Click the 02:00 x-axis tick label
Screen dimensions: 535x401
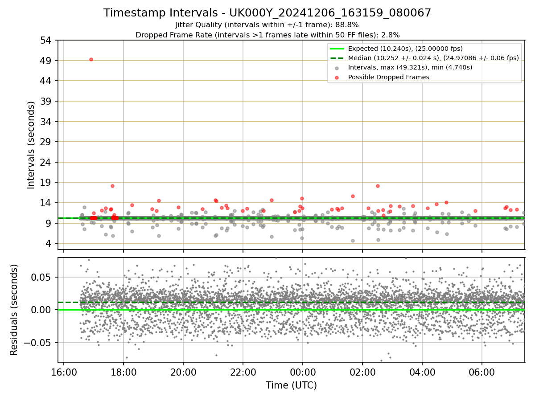(x=362, y=372)
